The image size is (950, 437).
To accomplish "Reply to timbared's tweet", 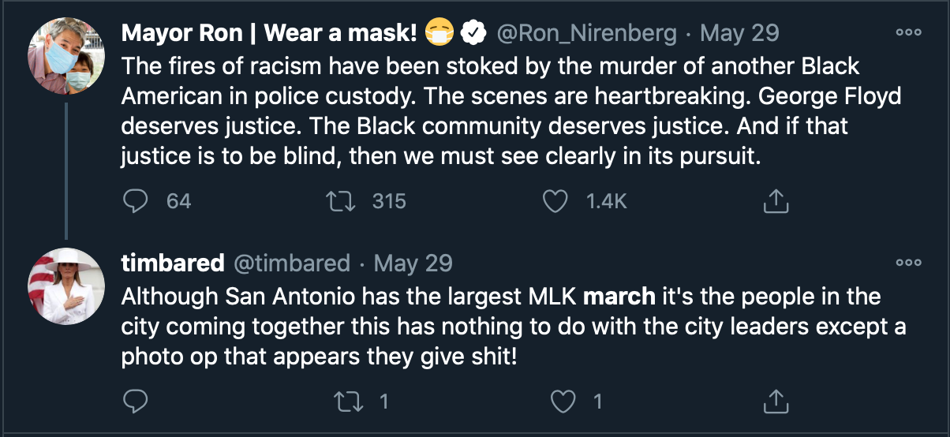I will tap(136, 402).
